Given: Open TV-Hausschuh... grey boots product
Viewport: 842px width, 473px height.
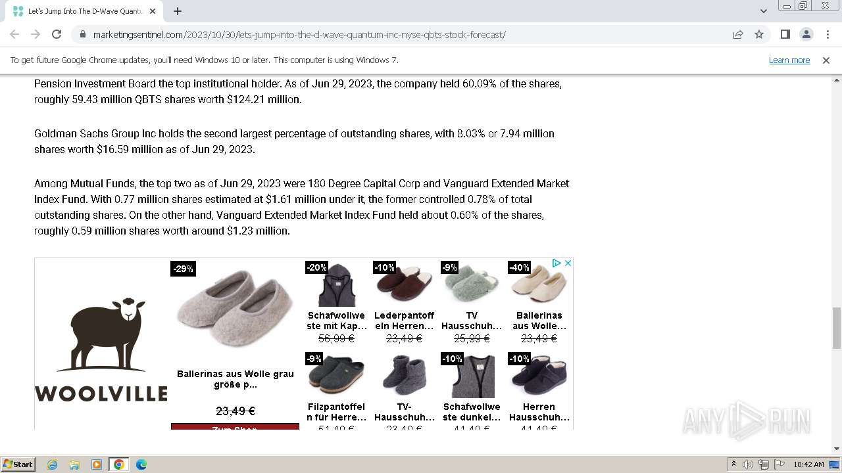Looking at the screenshot, I should point(405,412).
